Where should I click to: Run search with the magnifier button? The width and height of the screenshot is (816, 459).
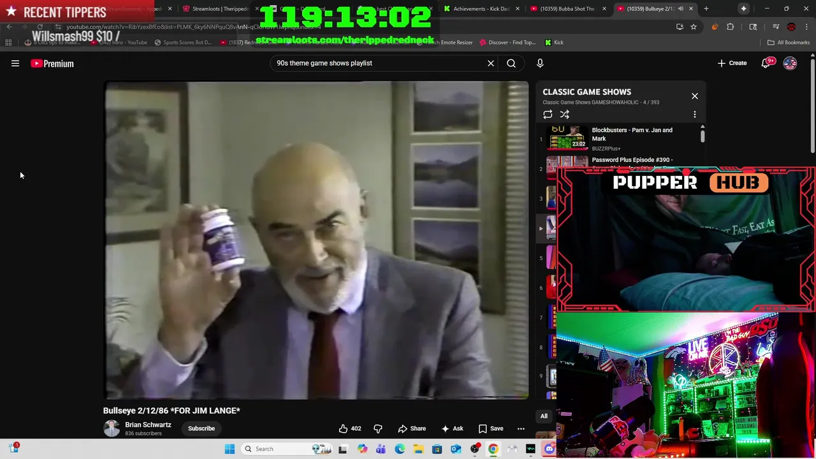pyautogui.click(x=511, y=63)
